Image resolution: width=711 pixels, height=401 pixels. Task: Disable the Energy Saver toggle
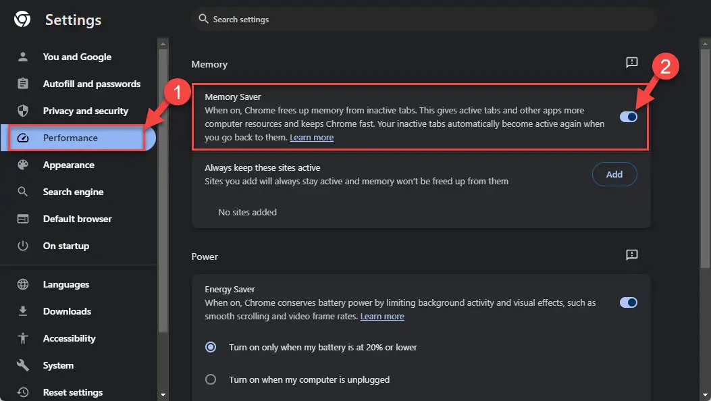click(628, 302)
